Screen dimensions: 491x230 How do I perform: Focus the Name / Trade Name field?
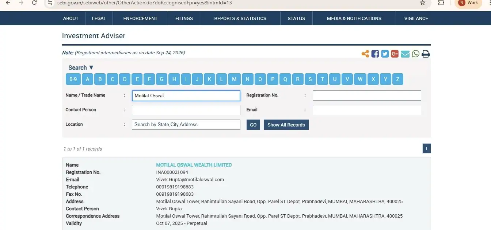[186, 95]
